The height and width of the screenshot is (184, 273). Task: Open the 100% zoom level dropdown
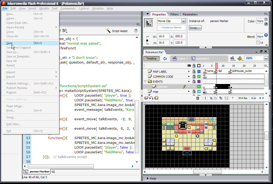click(x=266, y=59)
